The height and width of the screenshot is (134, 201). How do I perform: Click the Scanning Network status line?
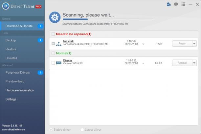coord(95,24)
